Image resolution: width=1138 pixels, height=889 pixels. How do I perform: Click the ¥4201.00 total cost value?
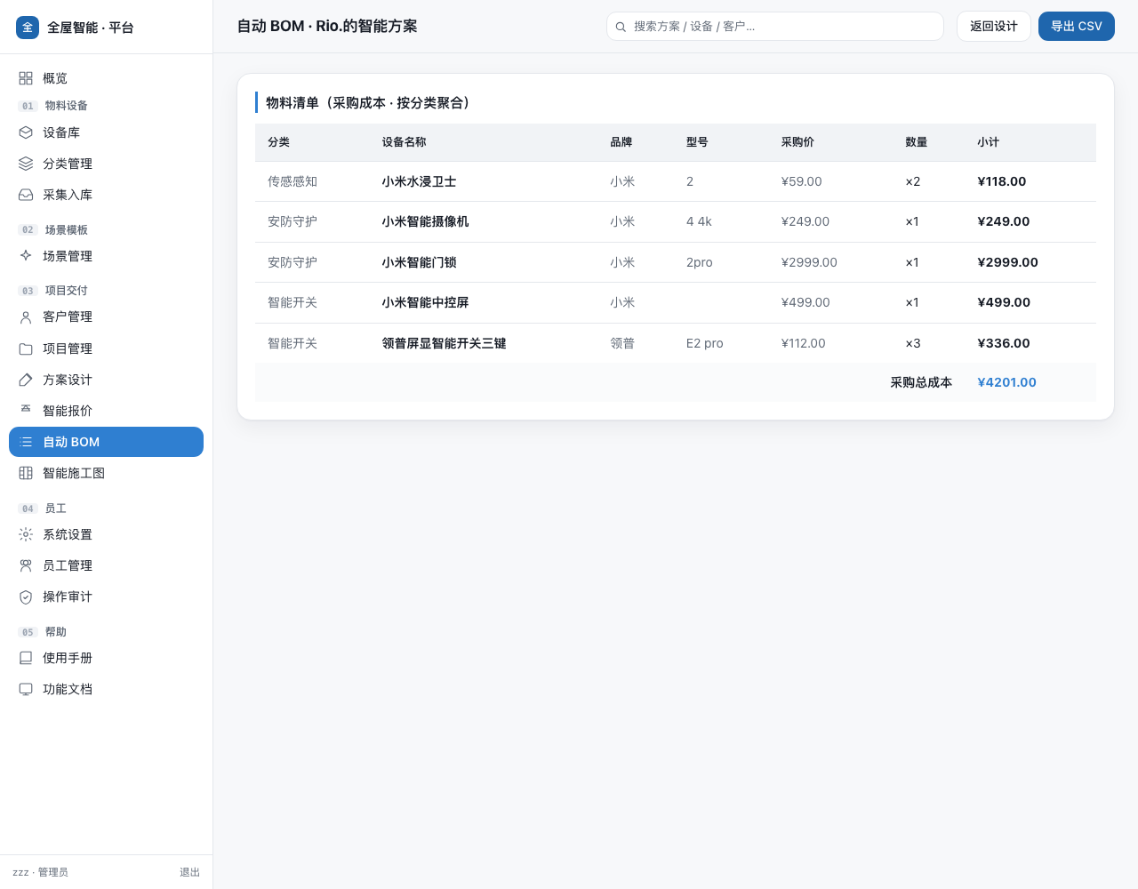[1006, 382]
